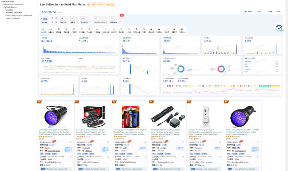Copy the ASIN of the Vansky product
The width and height of the screenshot is (288, 171).
coord(51,142)
